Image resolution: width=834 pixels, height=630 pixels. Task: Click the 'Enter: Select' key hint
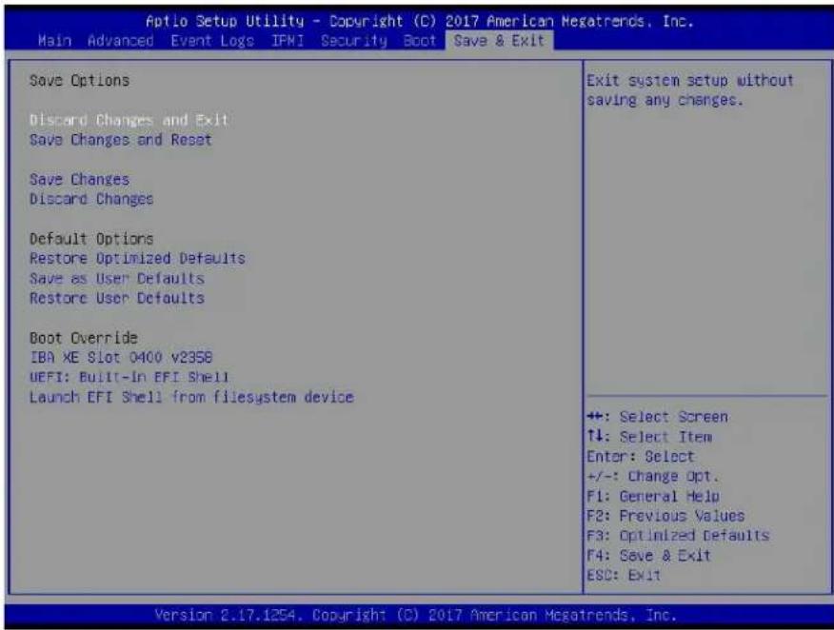641,457
